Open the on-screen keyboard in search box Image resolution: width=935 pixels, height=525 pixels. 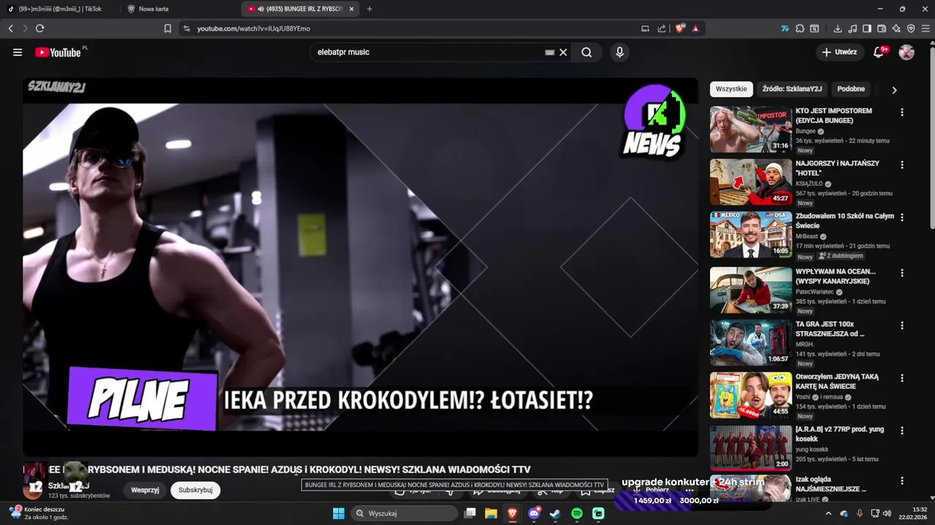[x=550, y=52]
